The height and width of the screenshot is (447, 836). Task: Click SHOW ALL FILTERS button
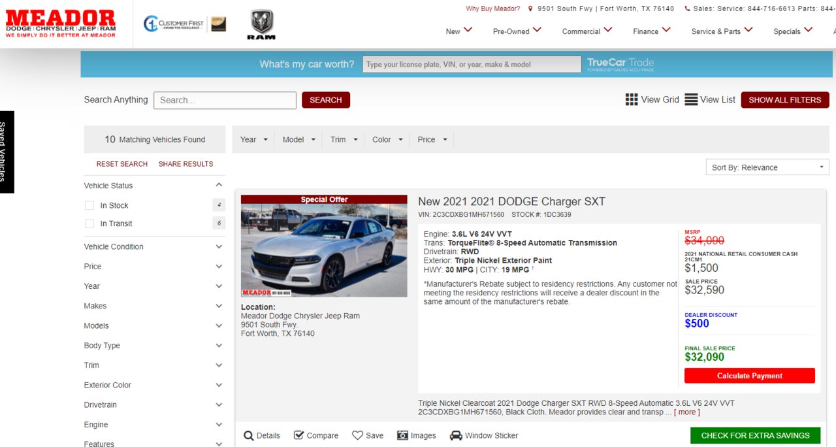785,100
